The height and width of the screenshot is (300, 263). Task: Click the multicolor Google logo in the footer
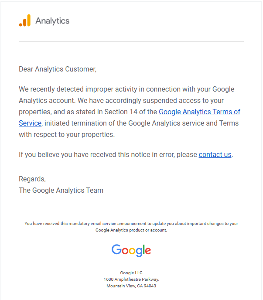click(x=131, y=250)
